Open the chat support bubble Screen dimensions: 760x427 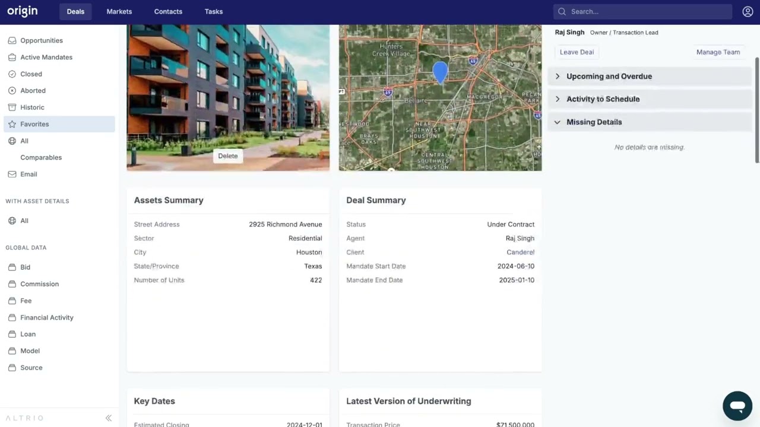pos(737,406)
